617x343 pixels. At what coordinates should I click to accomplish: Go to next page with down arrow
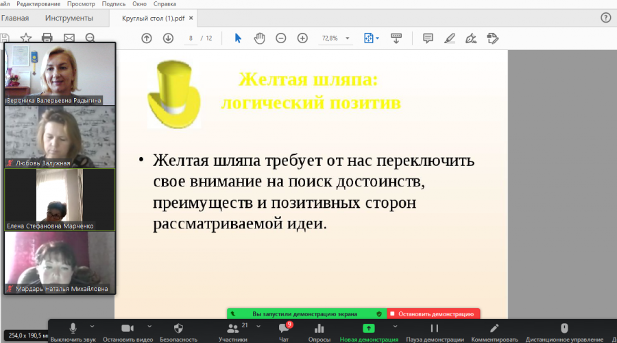pyautogui.click(x=168, y=38)
